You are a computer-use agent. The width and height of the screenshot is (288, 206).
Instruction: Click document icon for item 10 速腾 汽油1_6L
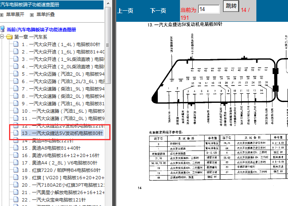point(16,111)
